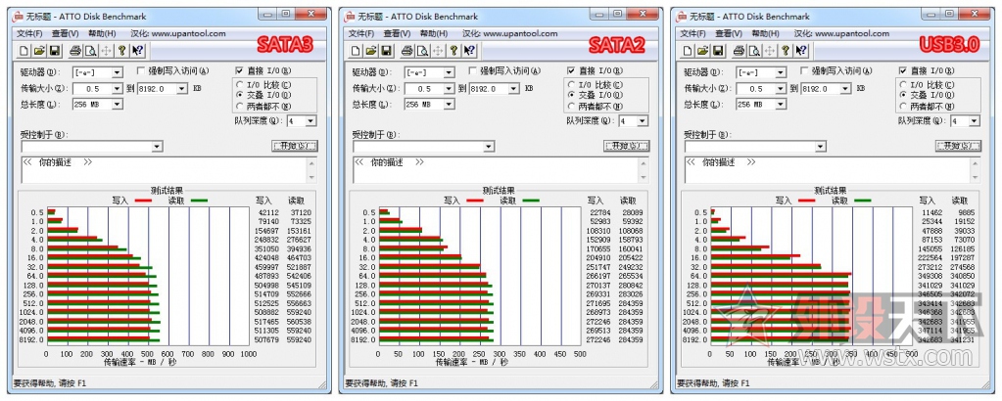Click the Print icon in USB3.0 window
The height and width of the screenshot is (401, 1002).
pyautogui.click(x=739, y=51)
